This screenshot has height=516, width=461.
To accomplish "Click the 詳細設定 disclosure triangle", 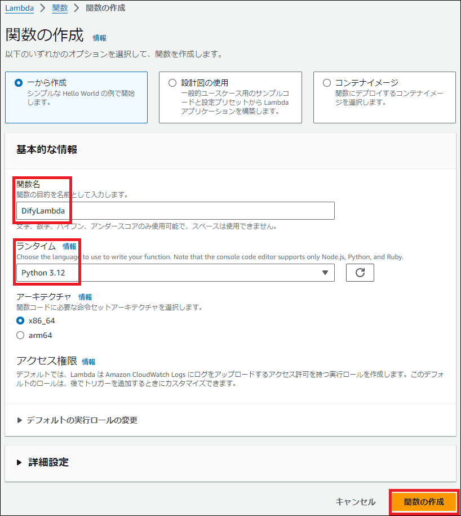I will (20, 462).
